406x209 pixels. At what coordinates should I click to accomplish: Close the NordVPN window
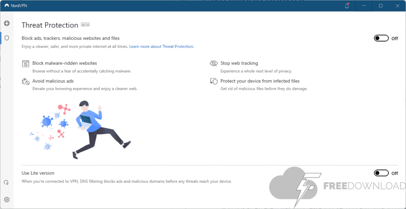point(398,6)
